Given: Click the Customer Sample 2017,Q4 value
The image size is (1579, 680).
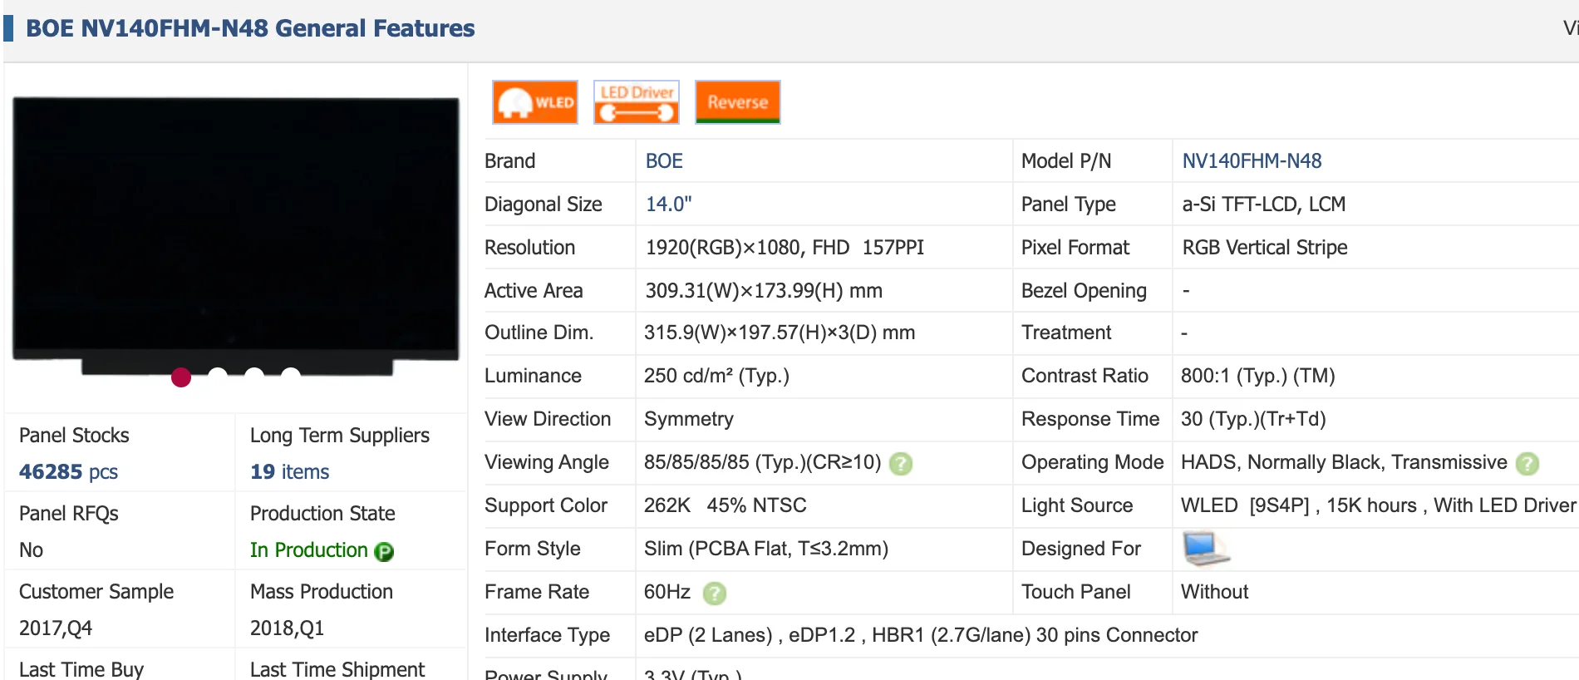Looking at the screenshot, I should coord(56,628).
